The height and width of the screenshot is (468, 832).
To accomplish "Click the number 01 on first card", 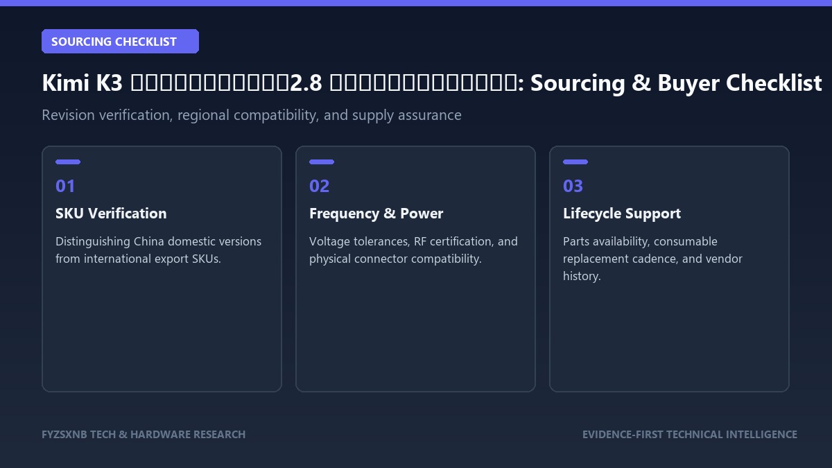I will tap(65, 186).
